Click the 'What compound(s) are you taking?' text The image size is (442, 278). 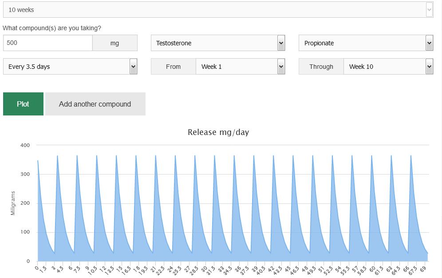tap(52, 28)
